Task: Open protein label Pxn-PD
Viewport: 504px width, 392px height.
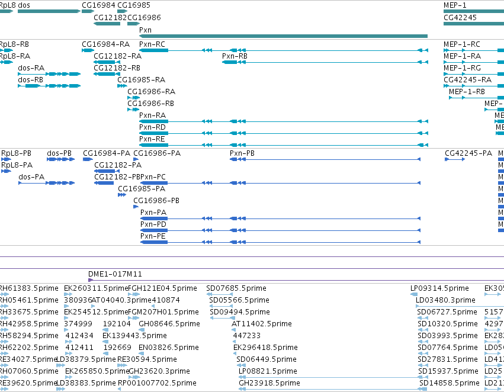Action: click(153, 225)
